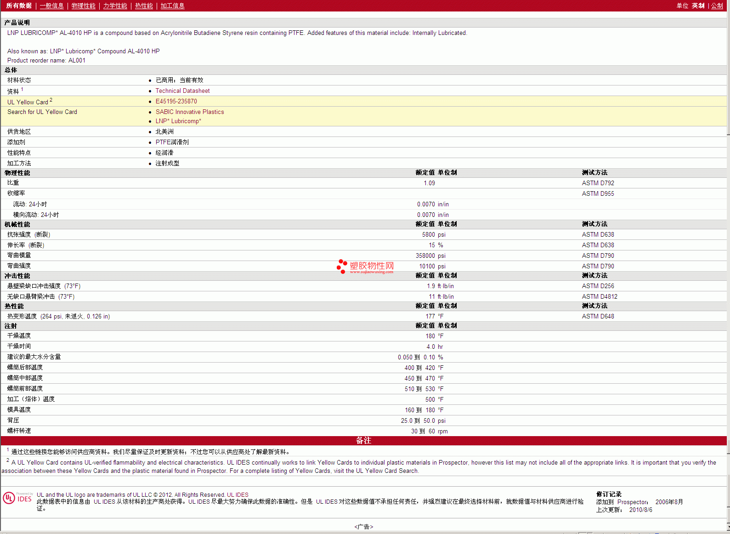
Task: Click the page vertical scrollbar
Action: click(728, 267)
